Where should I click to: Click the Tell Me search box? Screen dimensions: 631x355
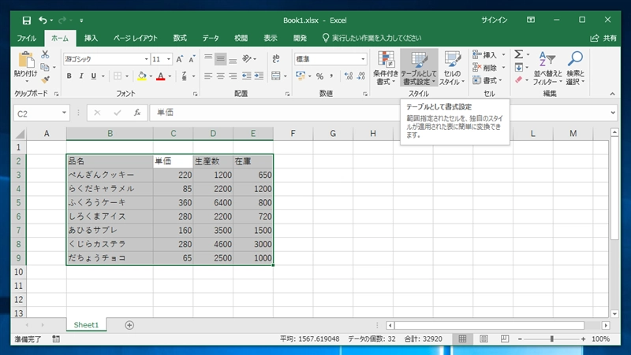coord(372,38)
